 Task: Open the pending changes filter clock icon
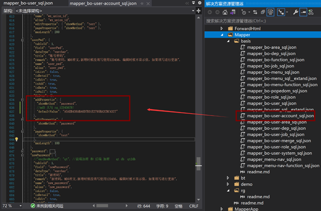tap(243, 12)
